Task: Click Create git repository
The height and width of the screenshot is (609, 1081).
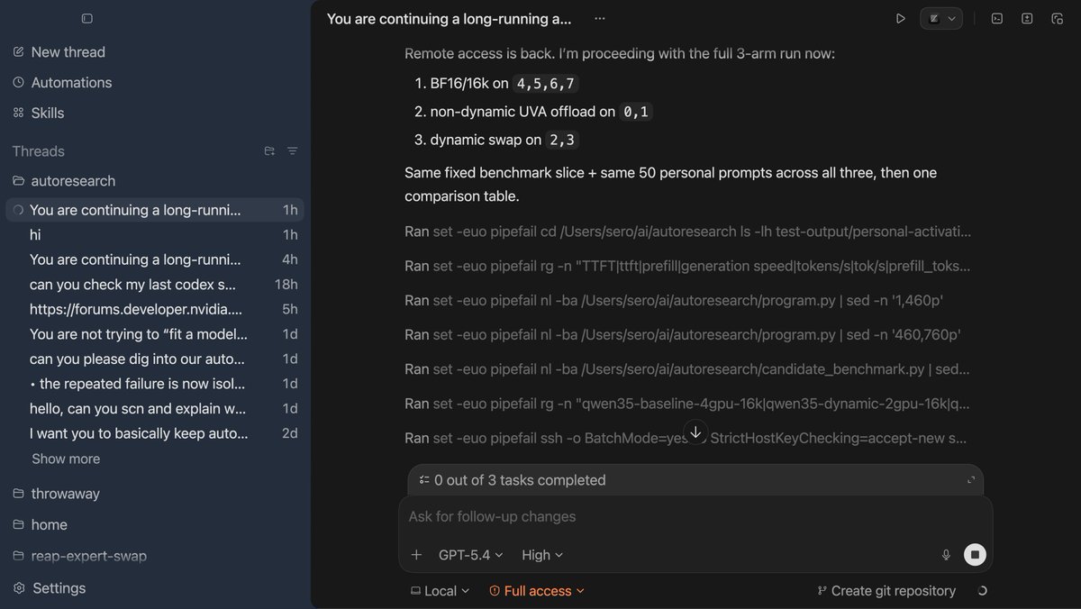Action: pos(886,591)
